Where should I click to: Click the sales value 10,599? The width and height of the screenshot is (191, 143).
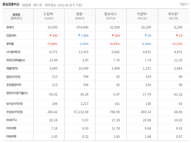tap(83, 68)
